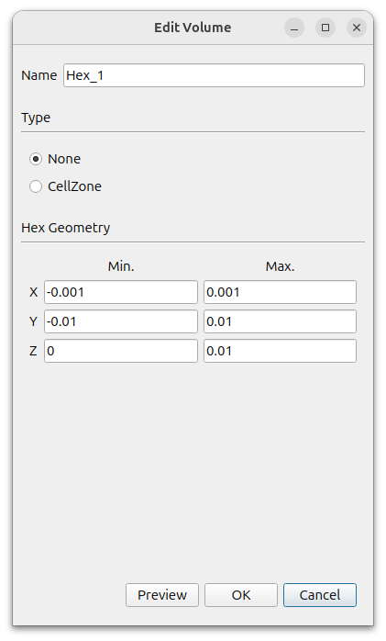Click the X maximum value field
This screenshot has width=386, height=641.
(280, 292)
